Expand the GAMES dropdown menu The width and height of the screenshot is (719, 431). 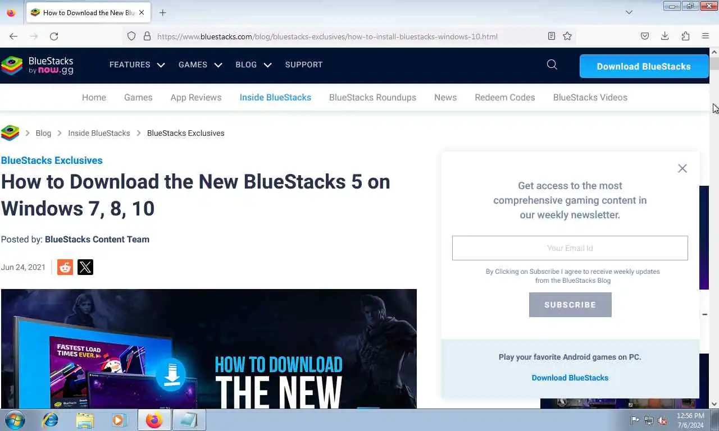click(x=200, y=65)
